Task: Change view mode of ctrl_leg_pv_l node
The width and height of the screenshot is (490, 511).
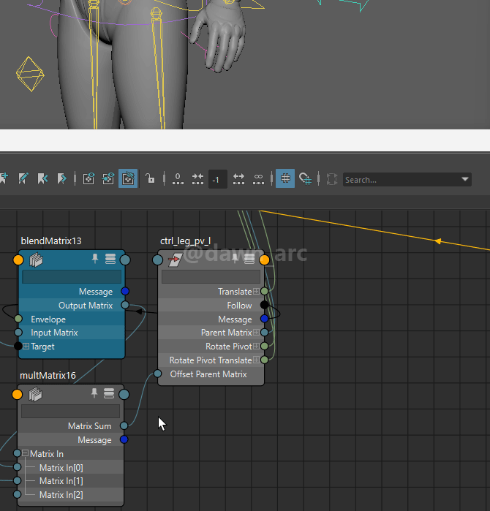Action: [249, 259]
